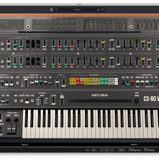Click the lower VCF HPF slider

point(53,64)
